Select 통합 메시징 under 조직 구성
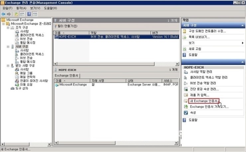 (28, 43)
